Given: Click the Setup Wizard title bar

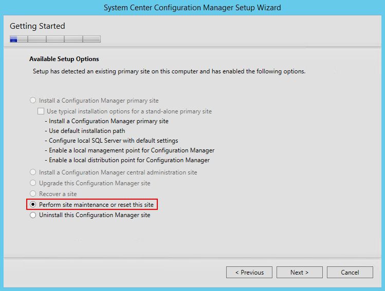Looking at the screenshot, I should click(192, 8).
